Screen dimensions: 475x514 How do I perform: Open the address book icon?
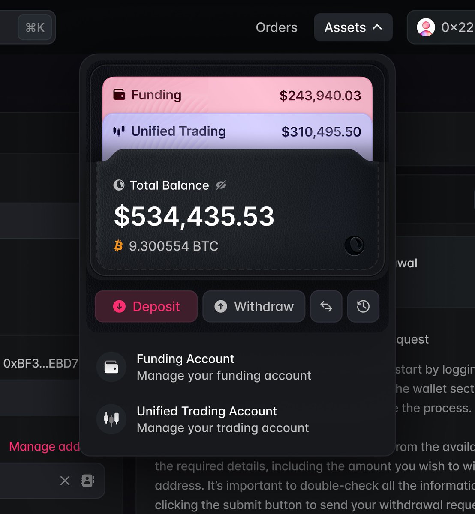coord(87,481)
